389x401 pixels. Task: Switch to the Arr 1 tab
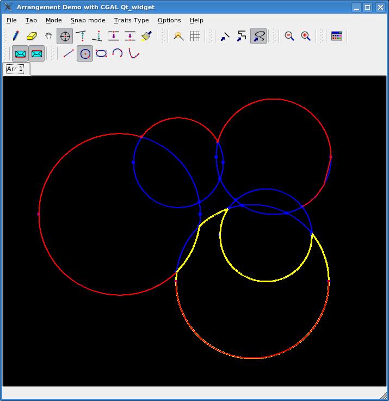click(x=15, y=69)
